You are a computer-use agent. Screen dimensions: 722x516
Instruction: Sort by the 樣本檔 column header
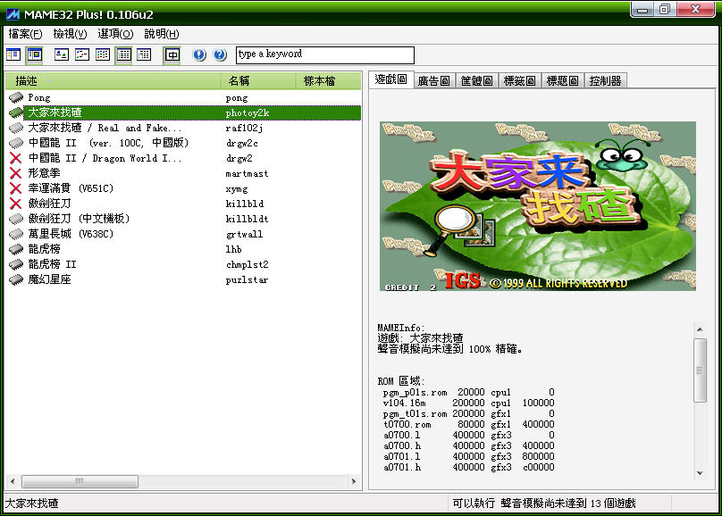(x=328, y=81)
